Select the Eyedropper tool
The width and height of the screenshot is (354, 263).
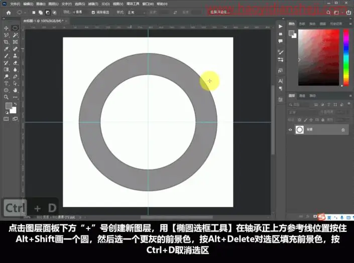click(x=6, y=49)
